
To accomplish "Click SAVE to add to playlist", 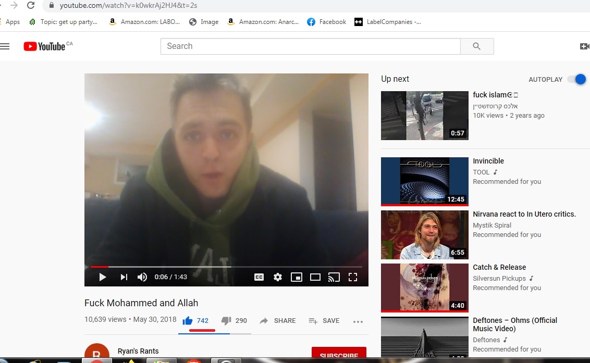I will [x=324, y=321].
